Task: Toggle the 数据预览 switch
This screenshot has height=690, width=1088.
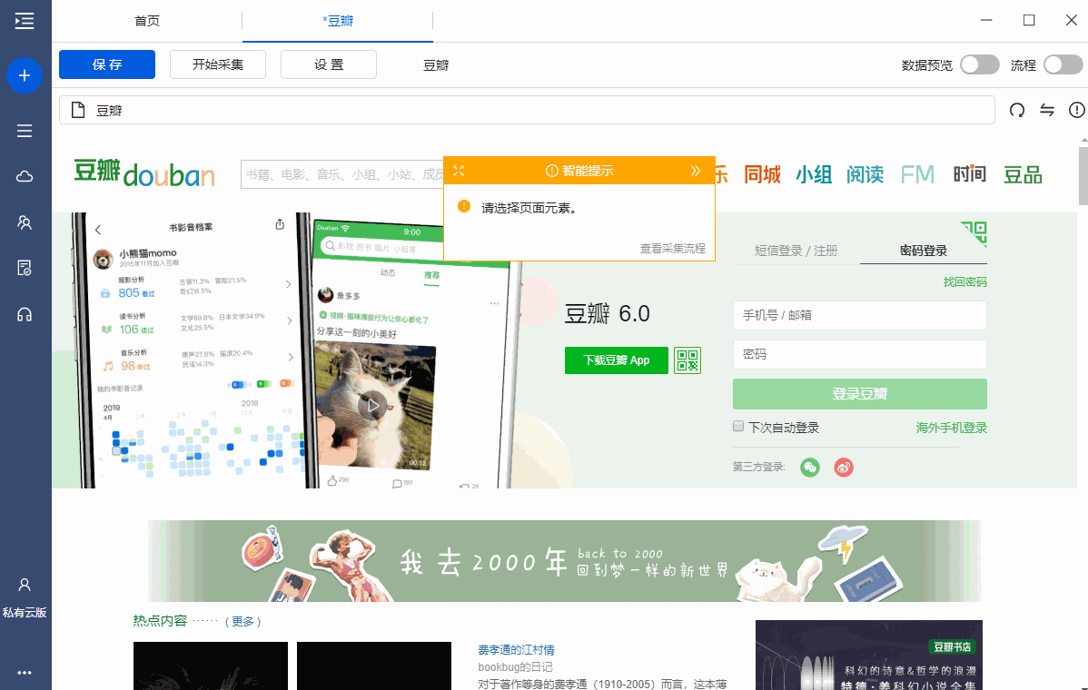Action: click(x=980, y=64)
